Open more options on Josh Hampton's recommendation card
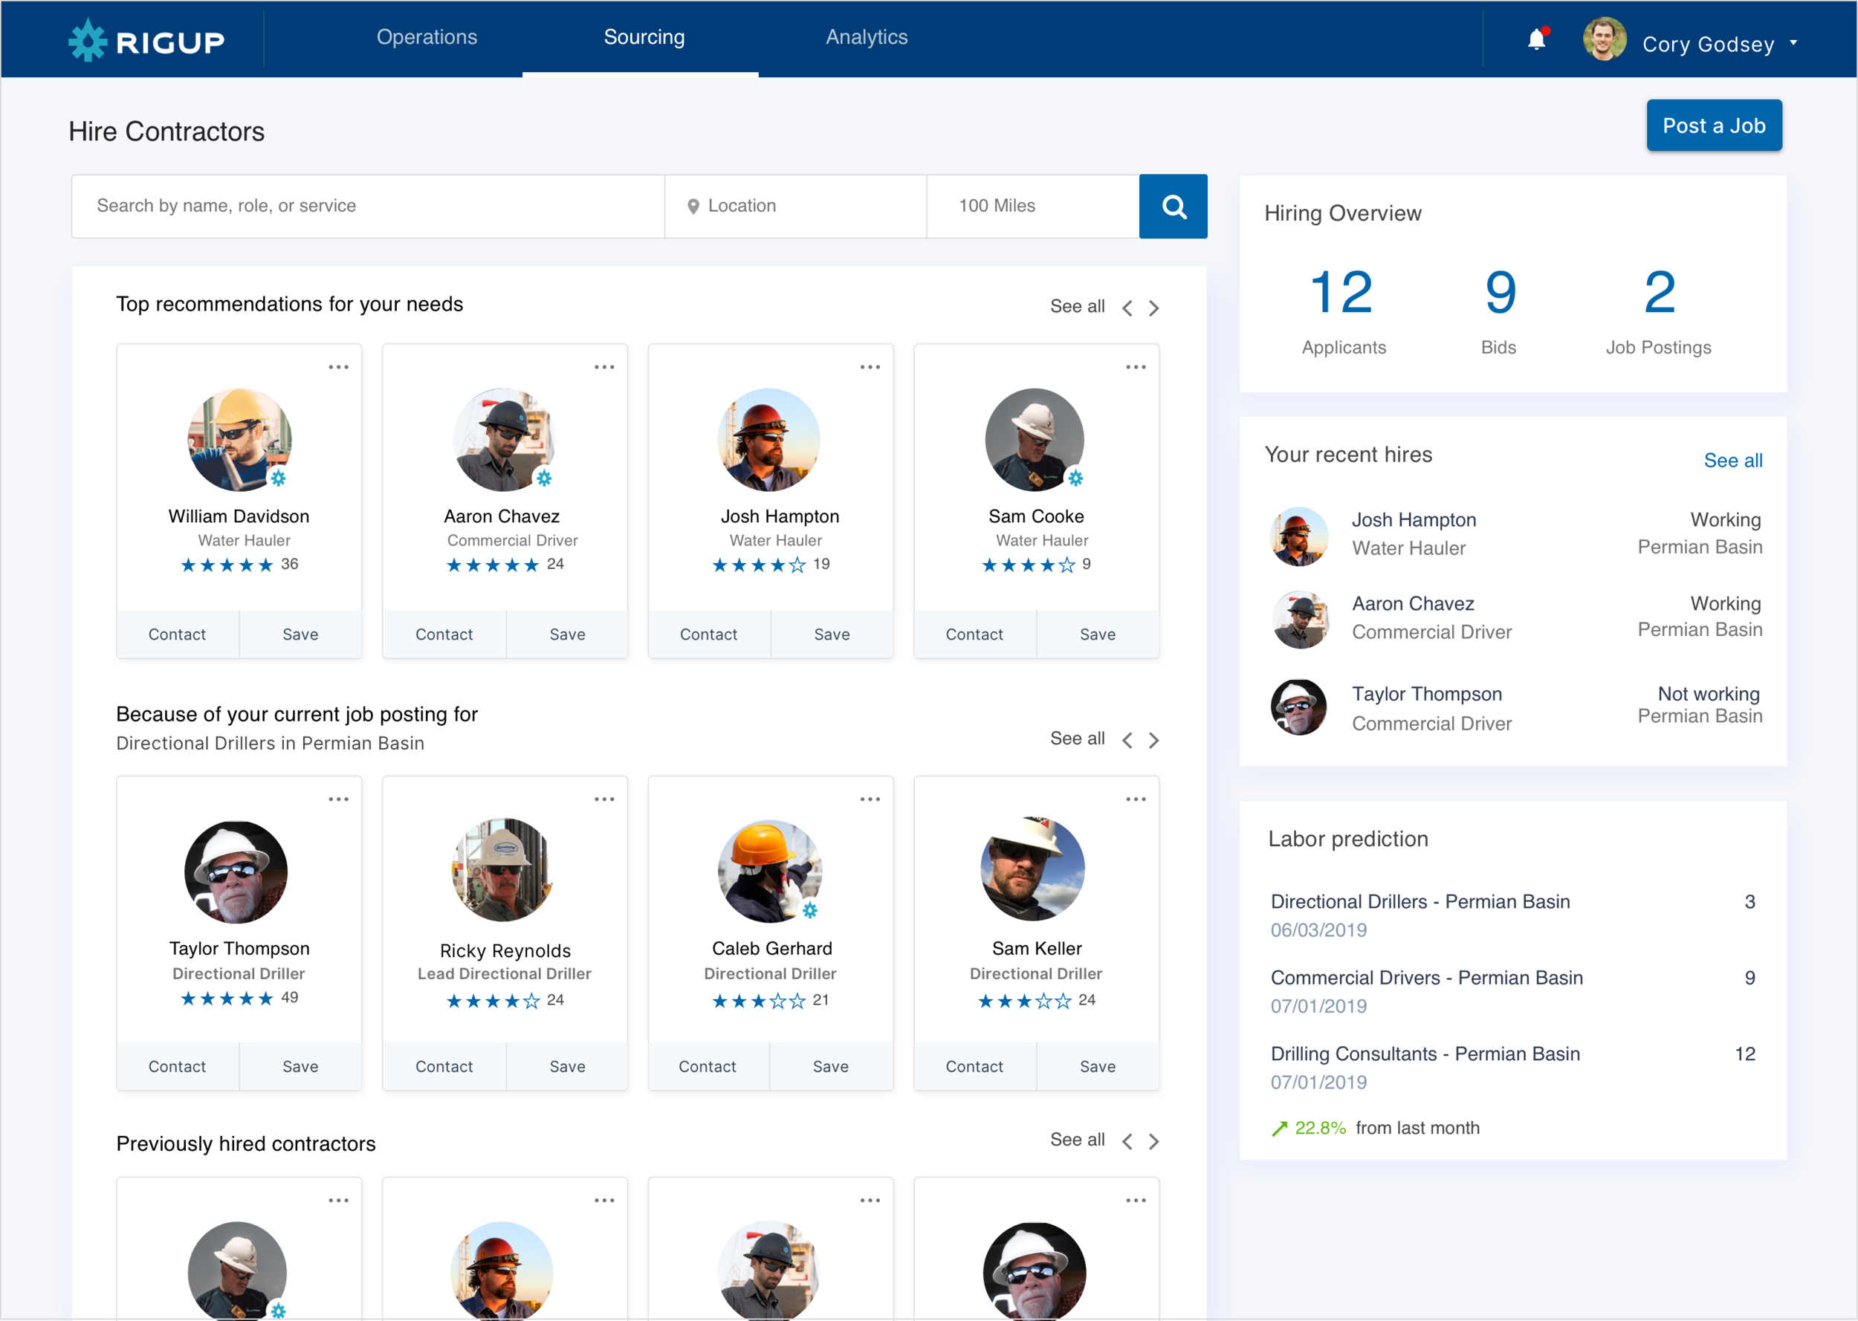The width and height of the screenshot is (1858, 1321). click(x=870, y=367)
